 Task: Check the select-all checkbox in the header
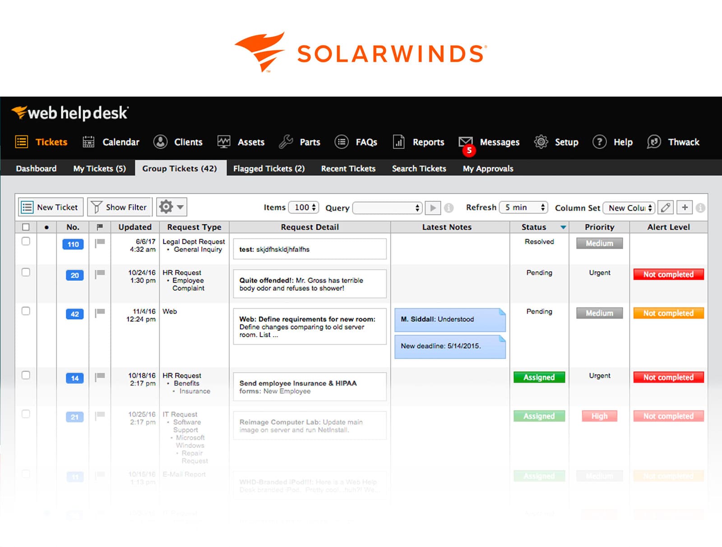[x=26, y=227]
